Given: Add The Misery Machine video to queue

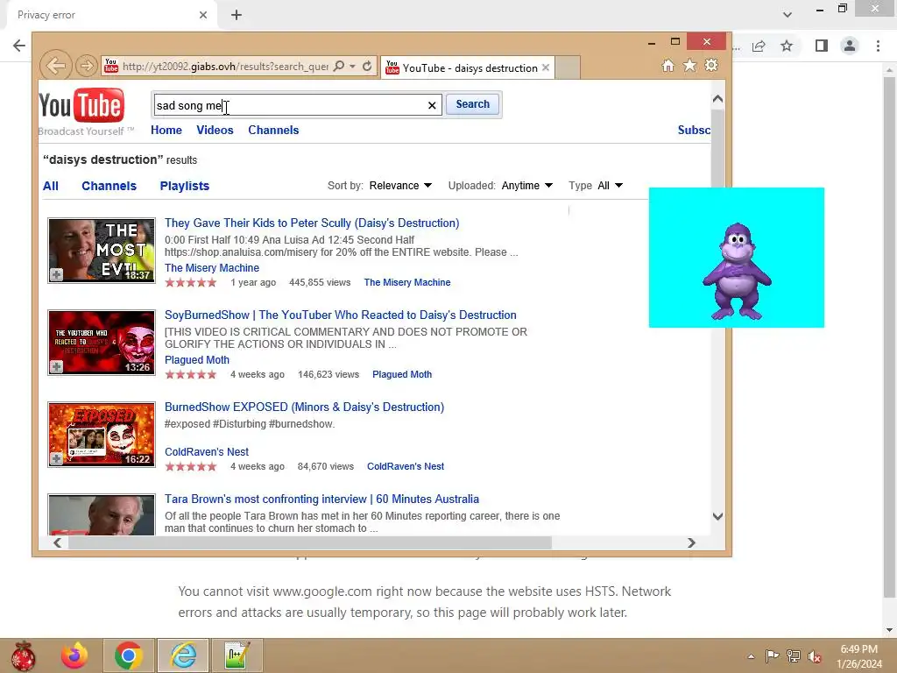Looking at the screenshot, I should [56, 274].
